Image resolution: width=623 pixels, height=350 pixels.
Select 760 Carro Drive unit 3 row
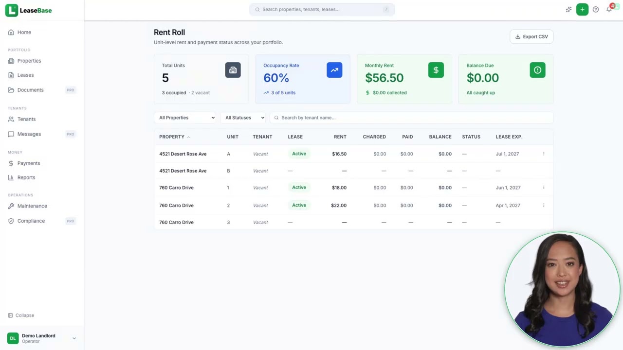353,222
